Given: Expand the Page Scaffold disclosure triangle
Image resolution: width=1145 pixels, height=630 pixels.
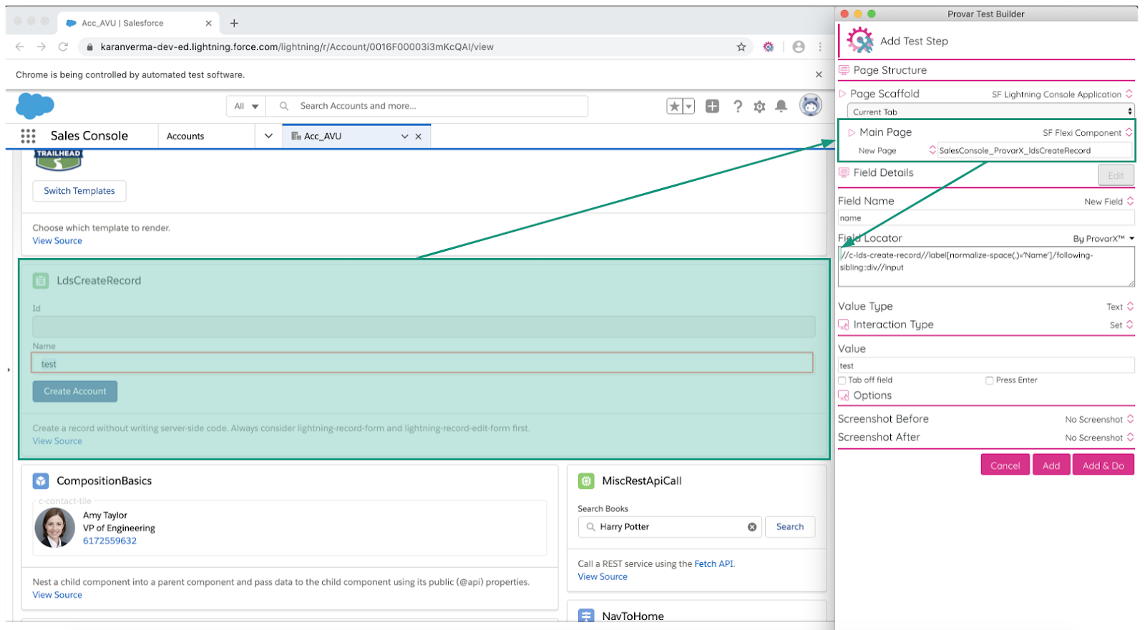Looking at the screenshot, I should coord(843,94).
